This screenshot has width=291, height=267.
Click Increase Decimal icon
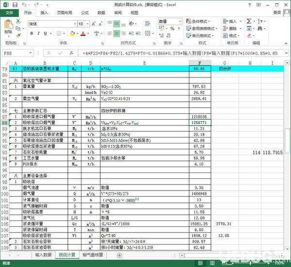[162, 35]
